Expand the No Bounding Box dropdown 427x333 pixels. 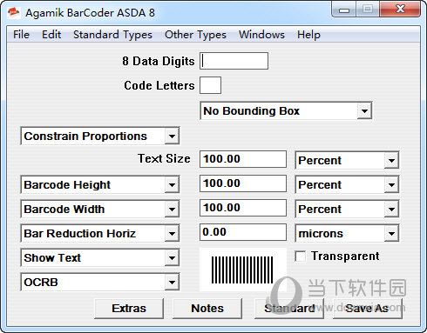286,110
